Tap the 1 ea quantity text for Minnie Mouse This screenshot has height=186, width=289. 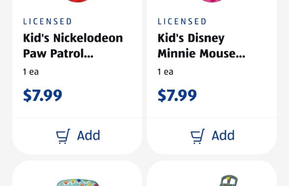166,71
